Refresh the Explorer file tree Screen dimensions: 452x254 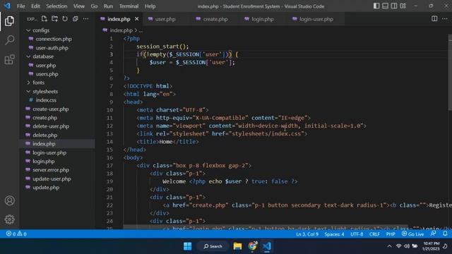pos(65,19)
